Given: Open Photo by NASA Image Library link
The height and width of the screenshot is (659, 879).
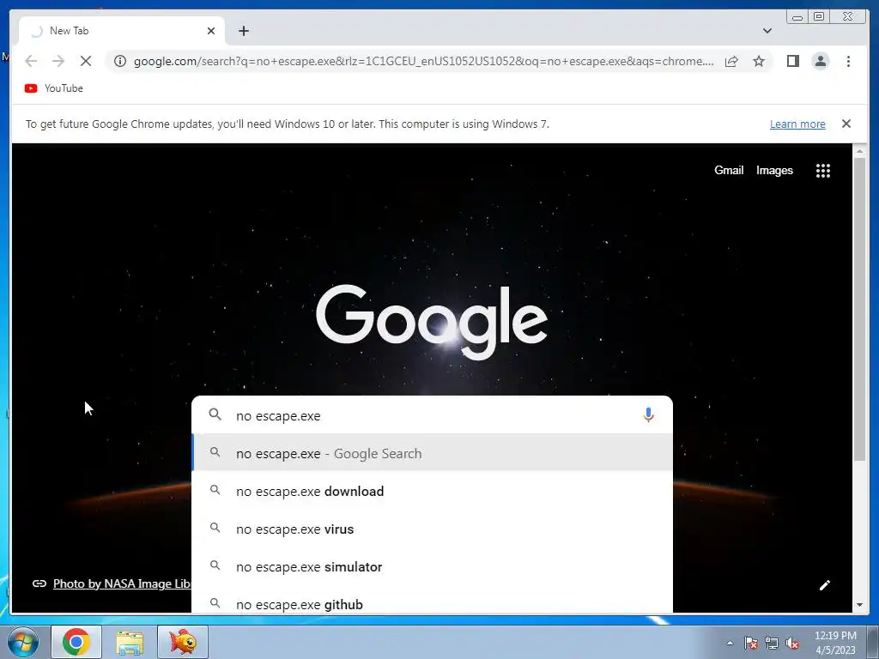Looking at the screenshot, I should point(122,583).
